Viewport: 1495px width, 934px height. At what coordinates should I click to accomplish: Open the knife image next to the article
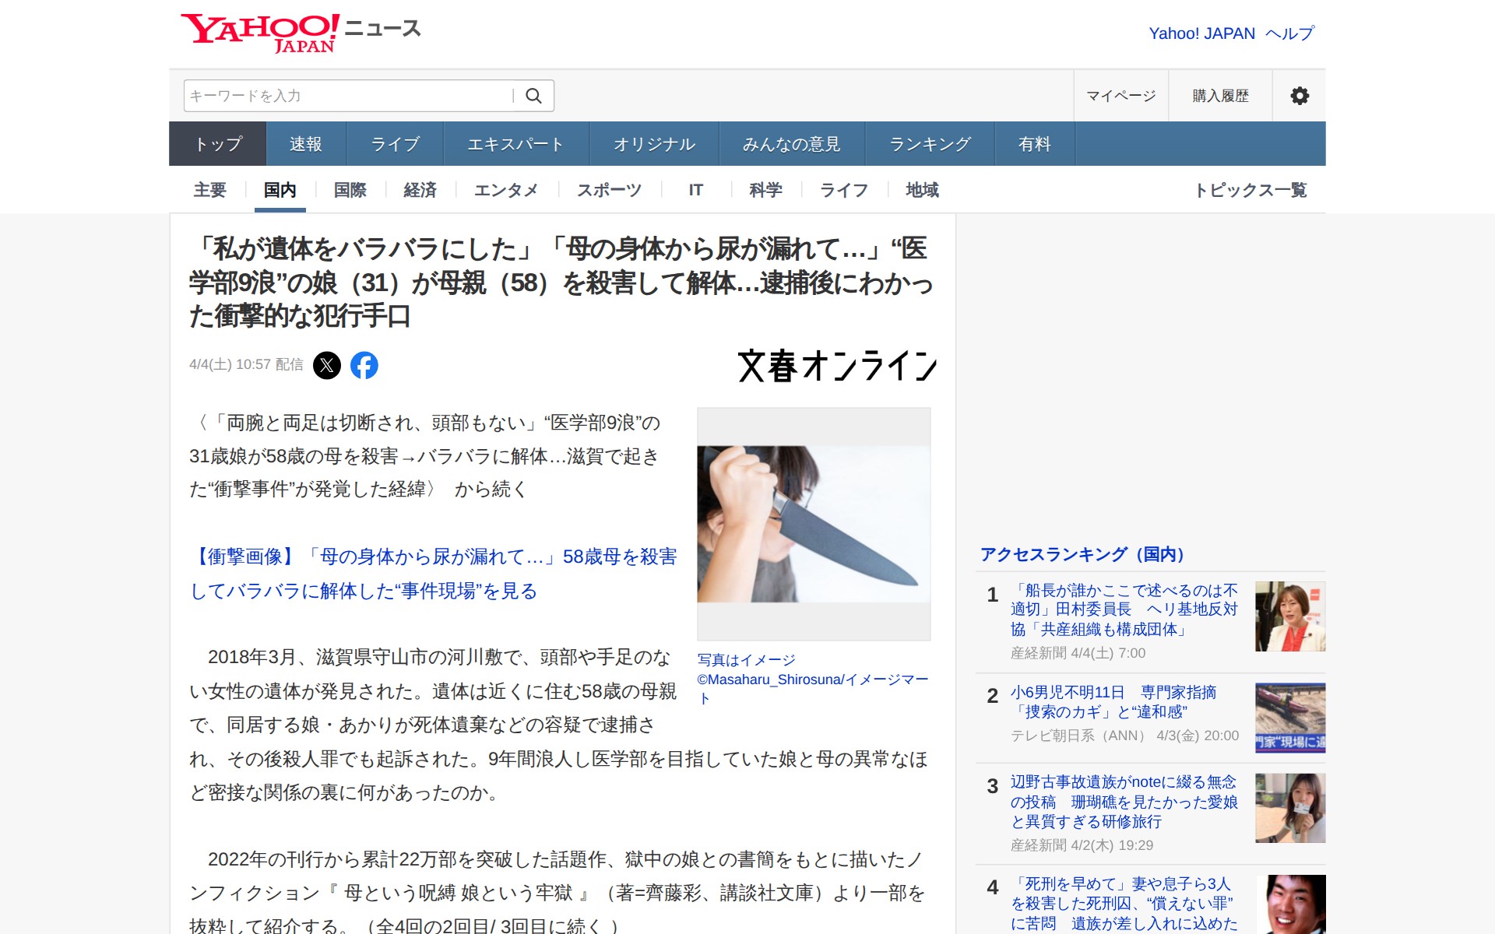(x=813, y=523)
